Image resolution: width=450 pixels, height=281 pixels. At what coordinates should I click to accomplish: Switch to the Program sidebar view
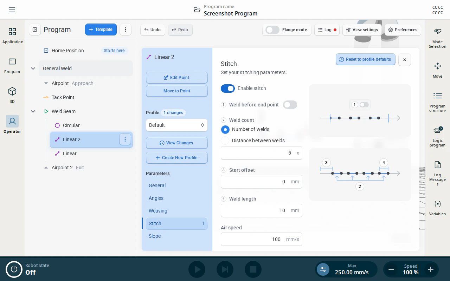(x=12, y=66)
